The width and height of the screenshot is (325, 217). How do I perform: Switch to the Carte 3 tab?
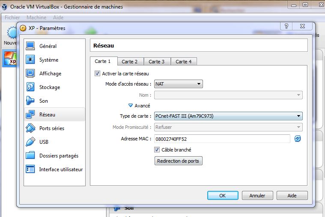click(157, 62)
